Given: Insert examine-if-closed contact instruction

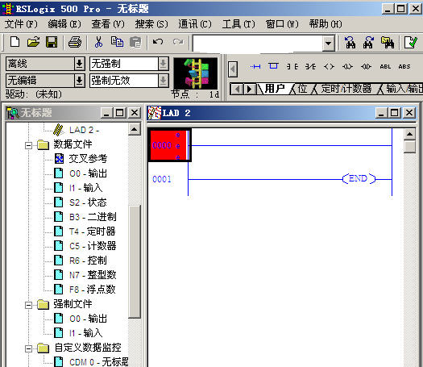Looking at the screenshot, I should pyautogui.click(x=292, y=66).
